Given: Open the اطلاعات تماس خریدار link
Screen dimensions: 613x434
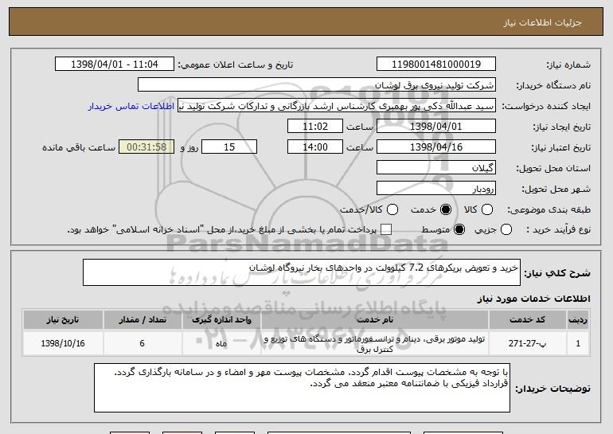Looking at the screenshot, I should coord(131,106).
